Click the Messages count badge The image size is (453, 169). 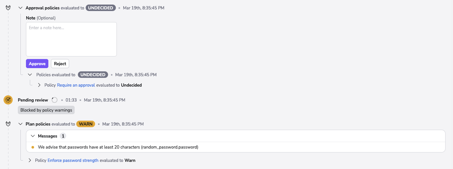click(x=63, y=136)
